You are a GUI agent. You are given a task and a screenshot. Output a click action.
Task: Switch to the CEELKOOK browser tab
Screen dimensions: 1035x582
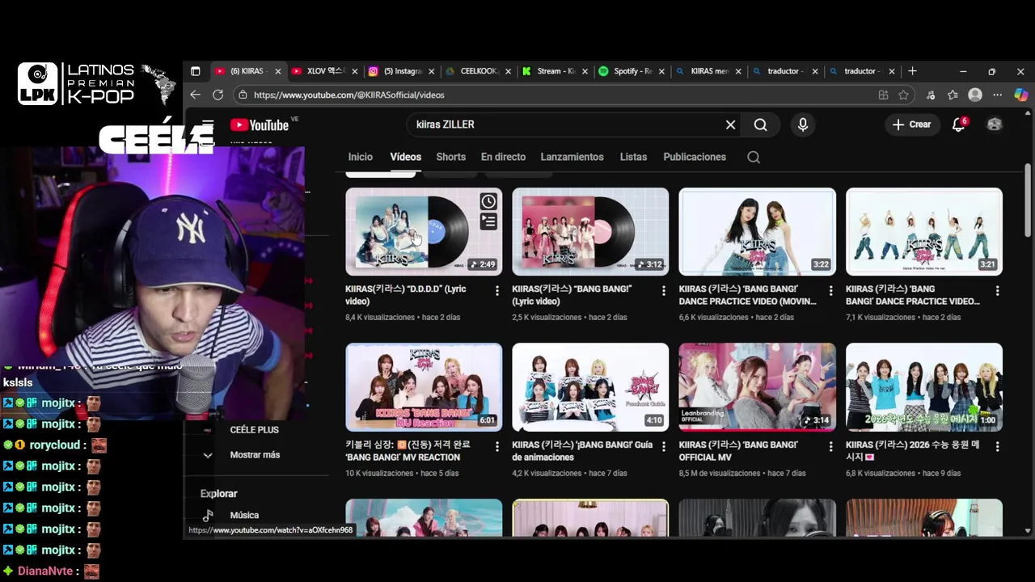477,71
